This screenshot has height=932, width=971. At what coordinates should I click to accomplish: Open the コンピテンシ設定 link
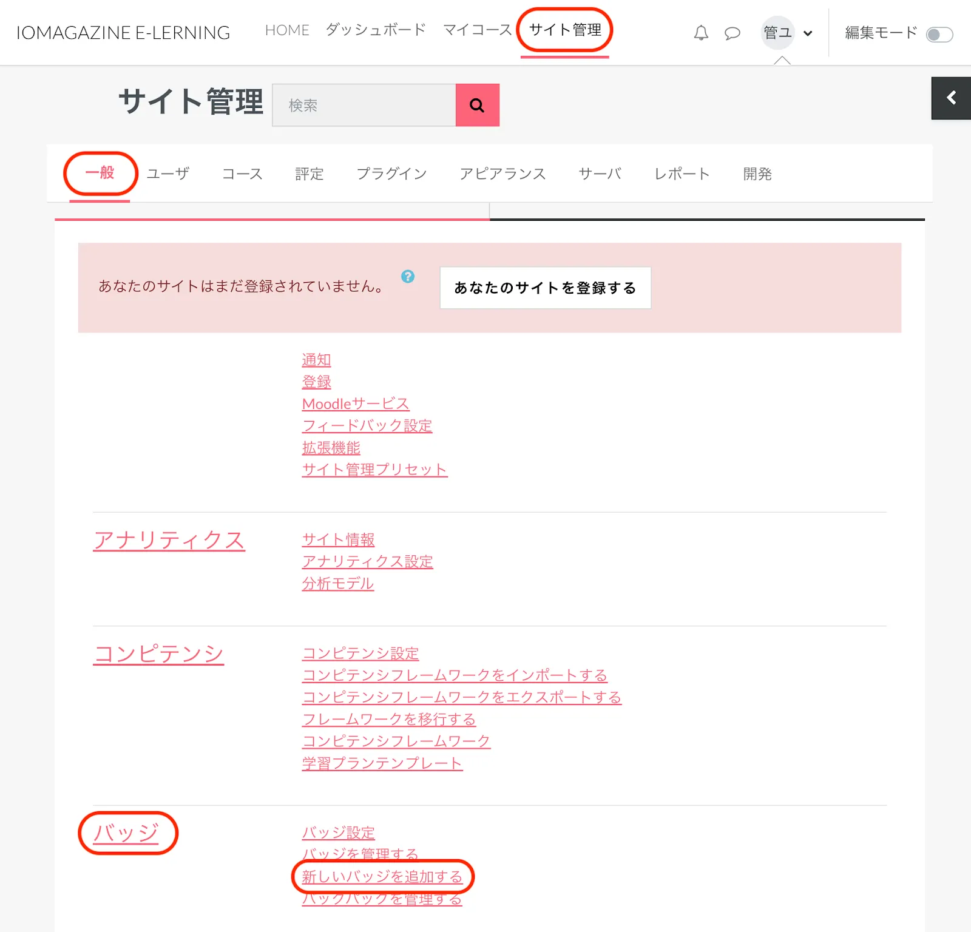point(360,653)
